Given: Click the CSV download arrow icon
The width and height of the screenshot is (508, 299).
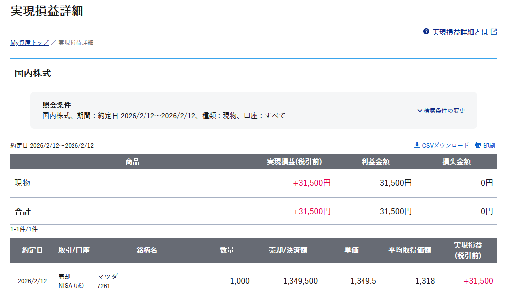Looking at the screenshot, I should click(x=417, y=145).
